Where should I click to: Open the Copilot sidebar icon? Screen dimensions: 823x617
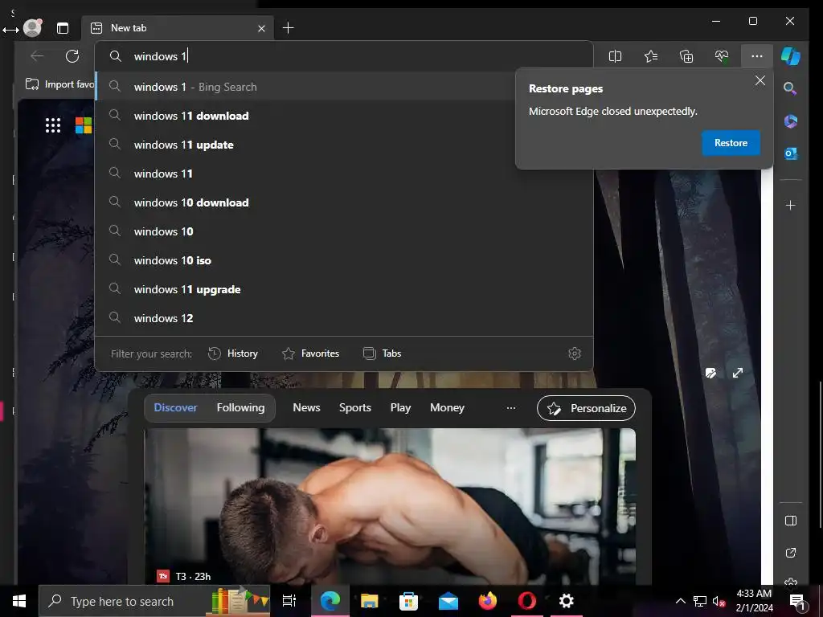pyautogui.click(x=791, y=56)
